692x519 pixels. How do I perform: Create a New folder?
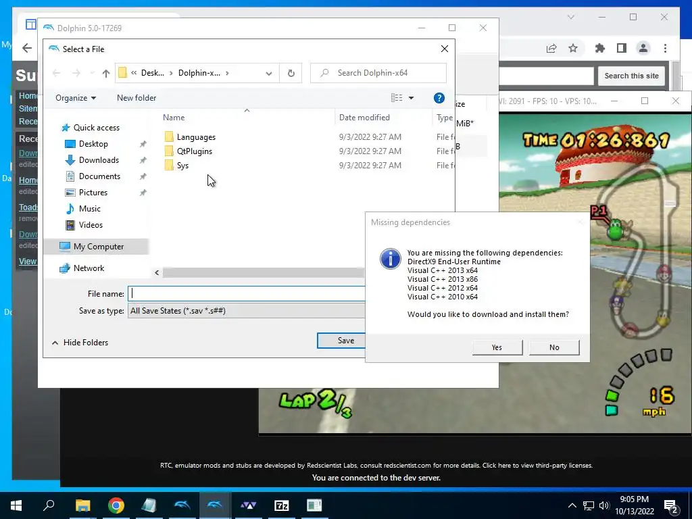coord(137,98)
